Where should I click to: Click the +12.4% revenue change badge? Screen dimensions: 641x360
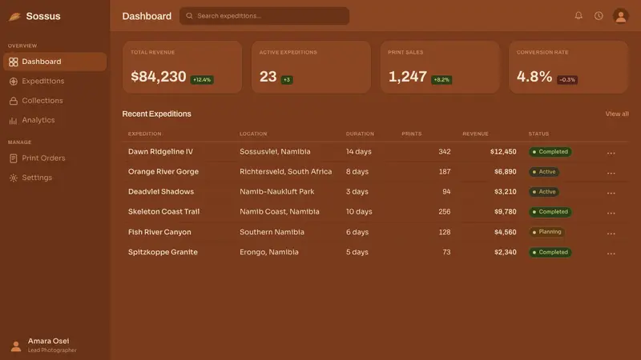pyautogui.click(x=202, y=79)
